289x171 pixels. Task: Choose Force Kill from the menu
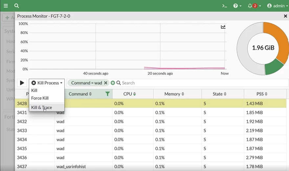40,98
